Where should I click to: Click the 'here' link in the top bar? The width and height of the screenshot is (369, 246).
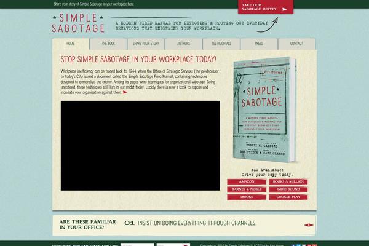130,4
